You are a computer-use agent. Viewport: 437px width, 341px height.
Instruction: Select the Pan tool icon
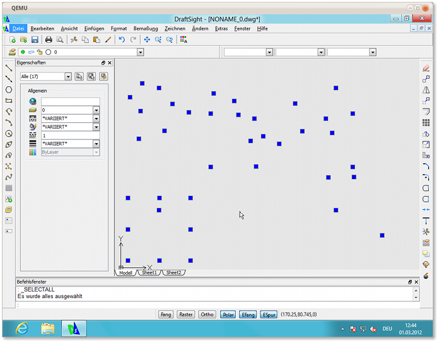point(147,40)
